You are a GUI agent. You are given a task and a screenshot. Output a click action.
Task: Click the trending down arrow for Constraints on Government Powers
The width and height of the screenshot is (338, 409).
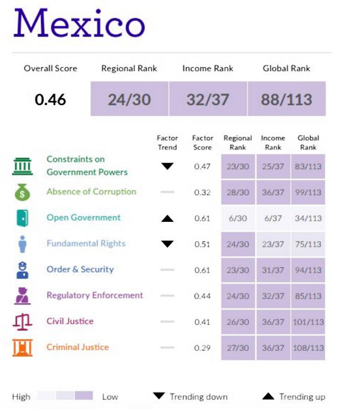167,166
